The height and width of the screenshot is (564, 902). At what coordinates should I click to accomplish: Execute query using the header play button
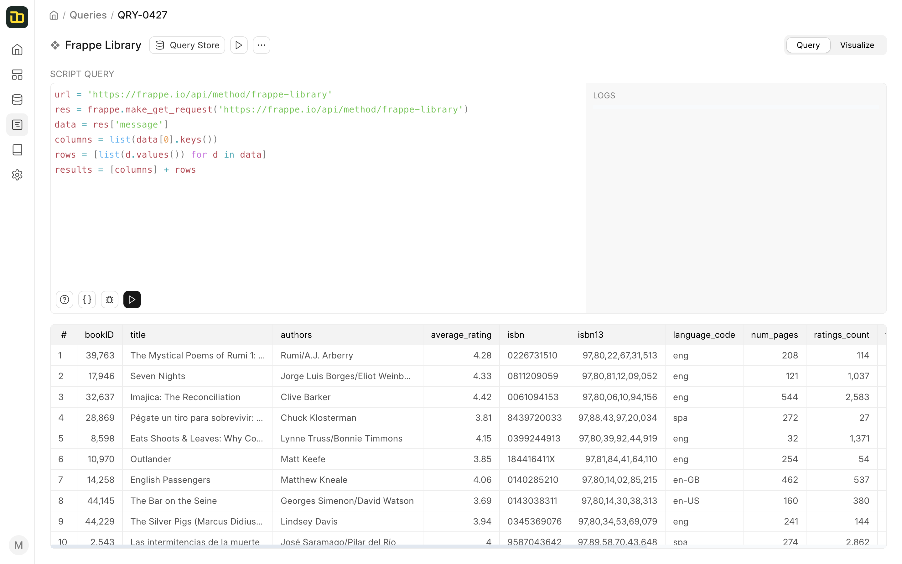pyautogui.click(x=239, y=45)
